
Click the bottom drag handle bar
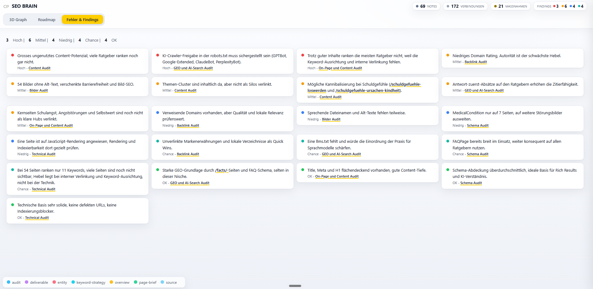pyautogui.click(x=295, y=286)
